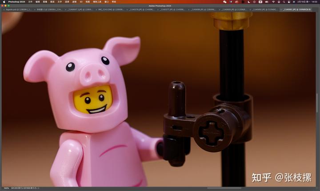The width and height of the screenshot is (320, 191).
Task: Close the _11A0682.JPG tab
Action: (x=250, y=10)
